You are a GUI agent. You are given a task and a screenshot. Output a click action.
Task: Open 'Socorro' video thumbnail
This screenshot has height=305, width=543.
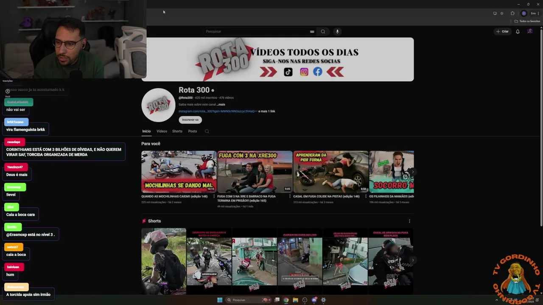coord(392,172)
